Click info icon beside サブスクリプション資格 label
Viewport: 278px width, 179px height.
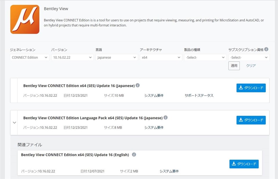point(266,50)
